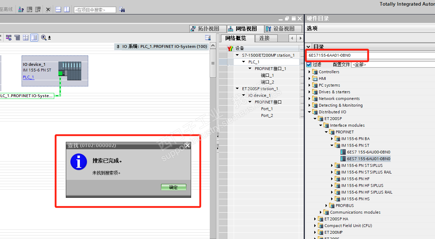Click the catalog search input field
Screen dimensions: 435x239
[371, 55]
